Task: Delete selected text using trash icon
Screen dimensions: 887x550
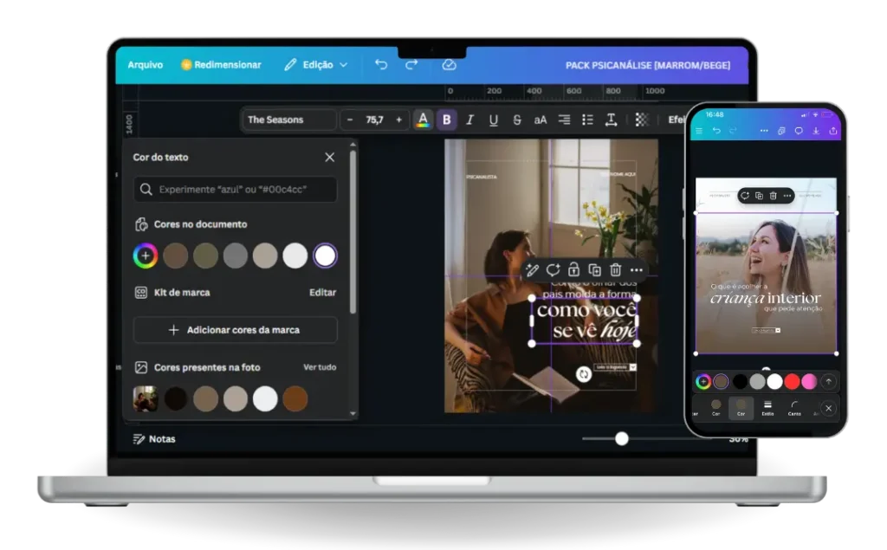Action: (615, 270)
